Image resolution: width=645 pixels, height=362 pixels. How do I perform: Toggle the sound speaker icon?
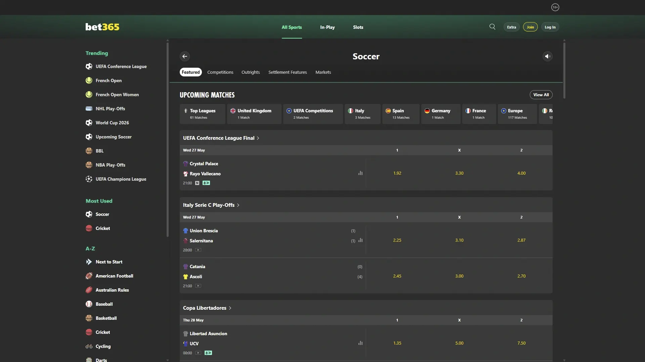[548, 56]
